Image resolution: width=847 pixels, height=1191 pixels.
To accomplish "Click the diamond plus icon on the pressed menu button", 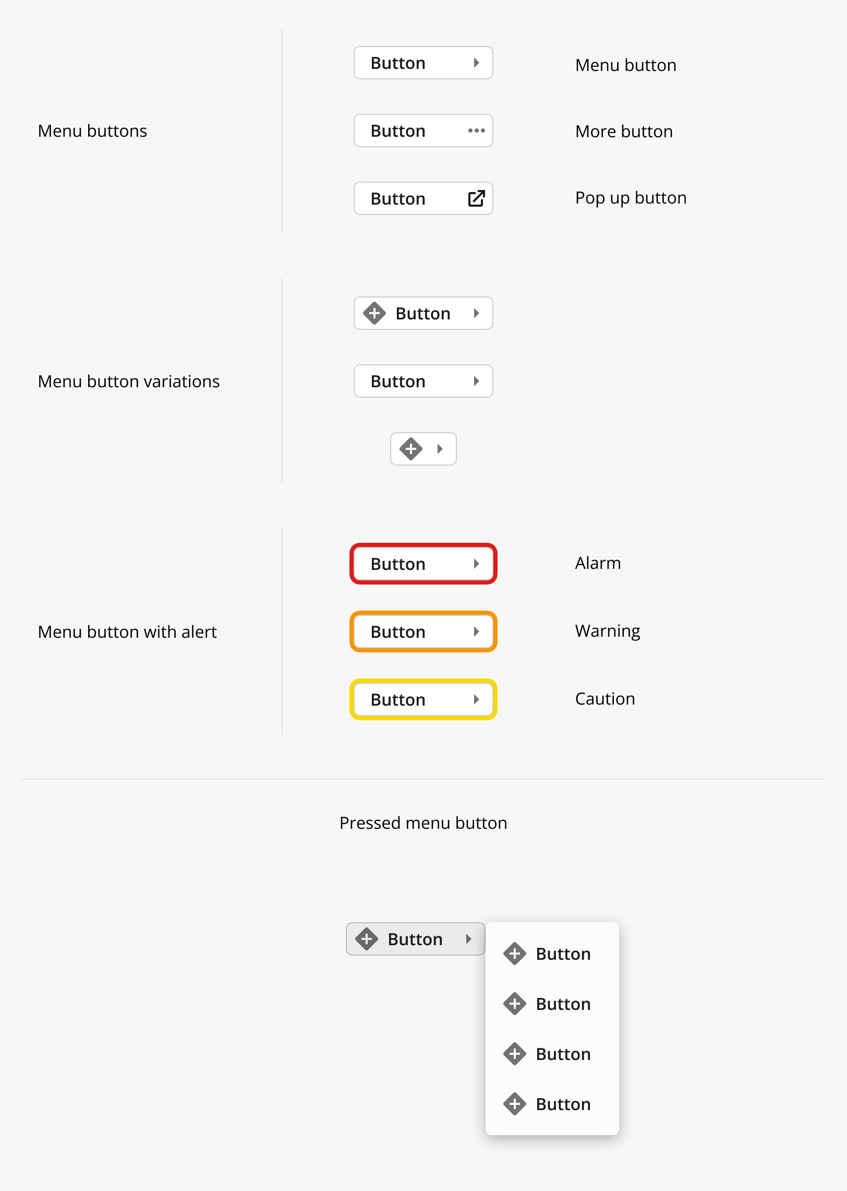I will point(367,939).
